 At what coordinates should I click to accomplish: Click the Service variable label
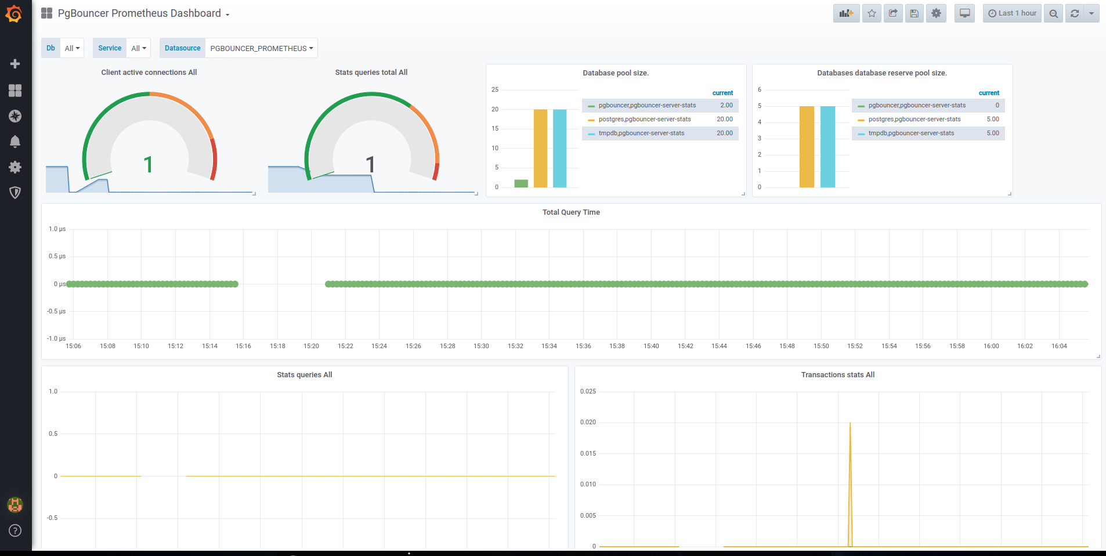pyautogui.click(x=110, y=48)
